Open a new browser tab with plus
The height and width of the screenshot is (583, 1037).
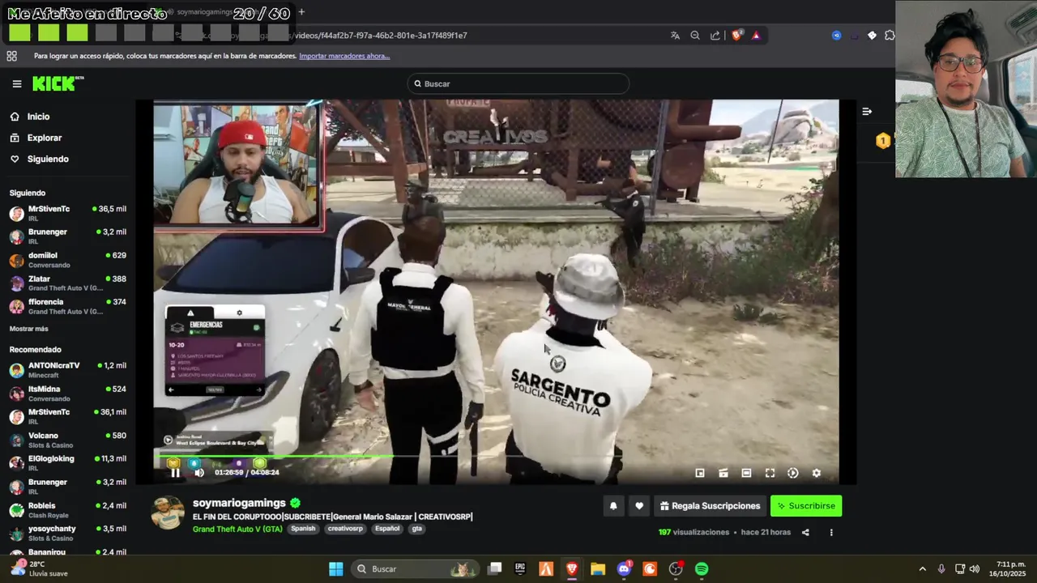301,12
